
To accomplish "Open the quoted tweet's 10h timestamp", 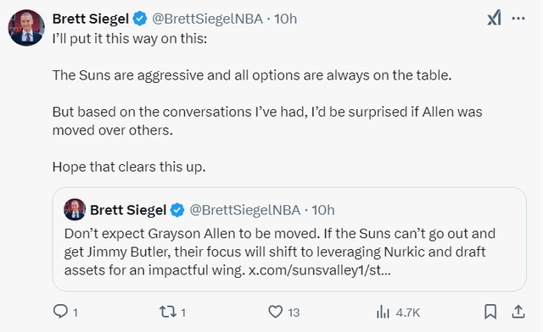I will (x=323, y=210).
